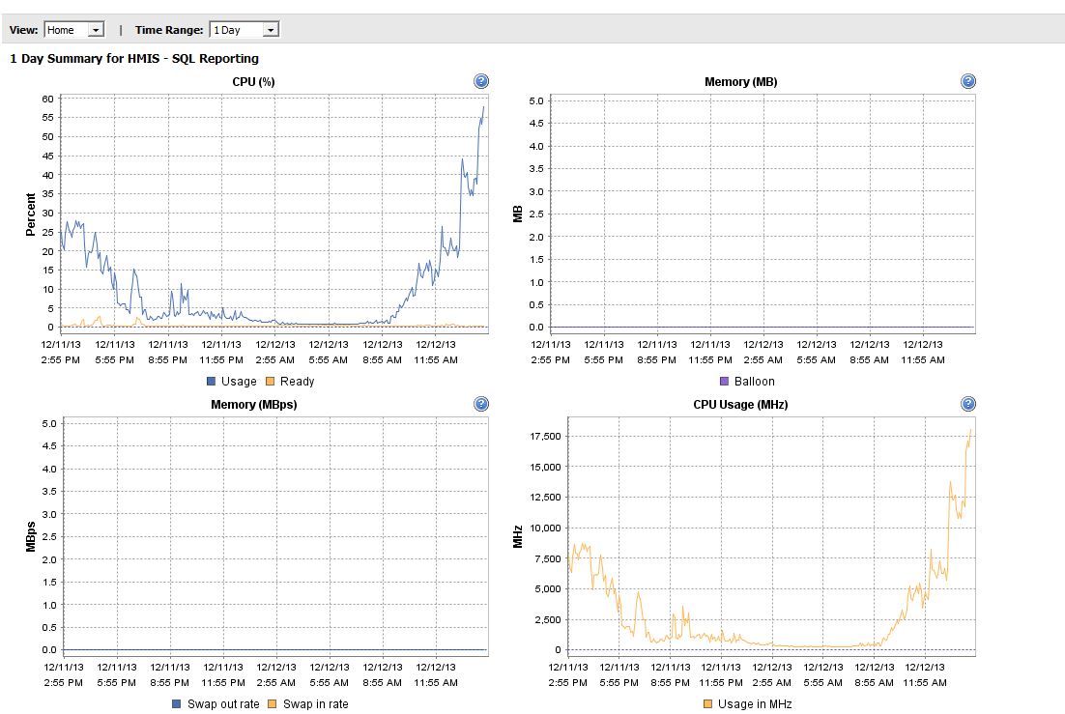
Task: Open help for the CPU (%) chart
Action: pos(481,81)
